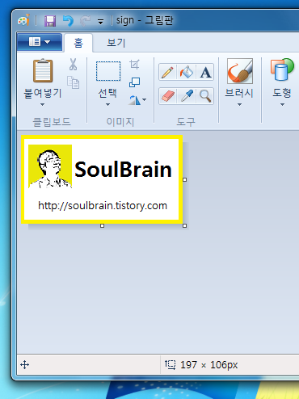Select the Text tool
Screen dimensions: 299x399
coord(205,72)
